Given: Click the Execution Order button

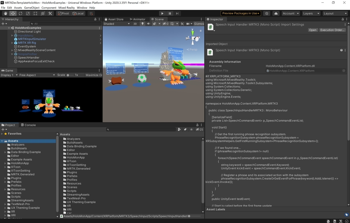Looking at the screenshot, I should [x=332, y=30].
